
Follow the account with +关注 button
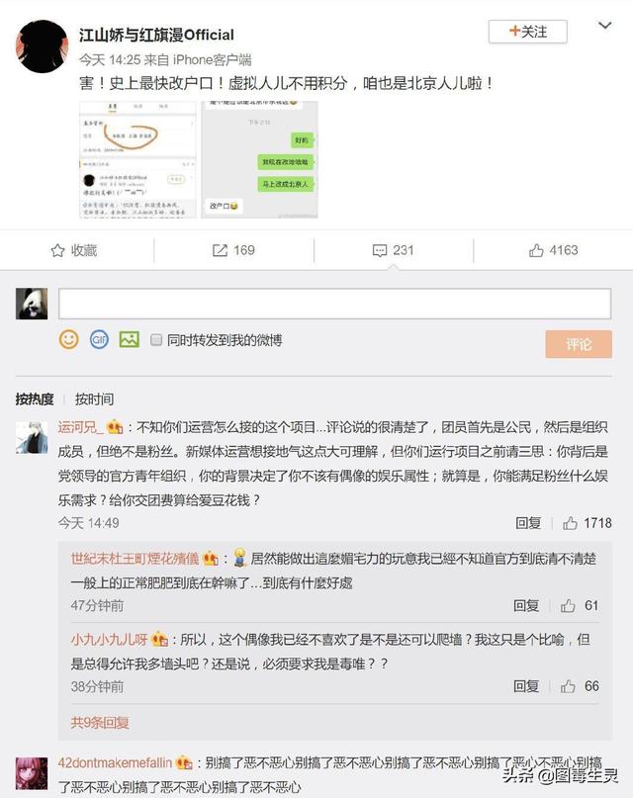[528, 32]
